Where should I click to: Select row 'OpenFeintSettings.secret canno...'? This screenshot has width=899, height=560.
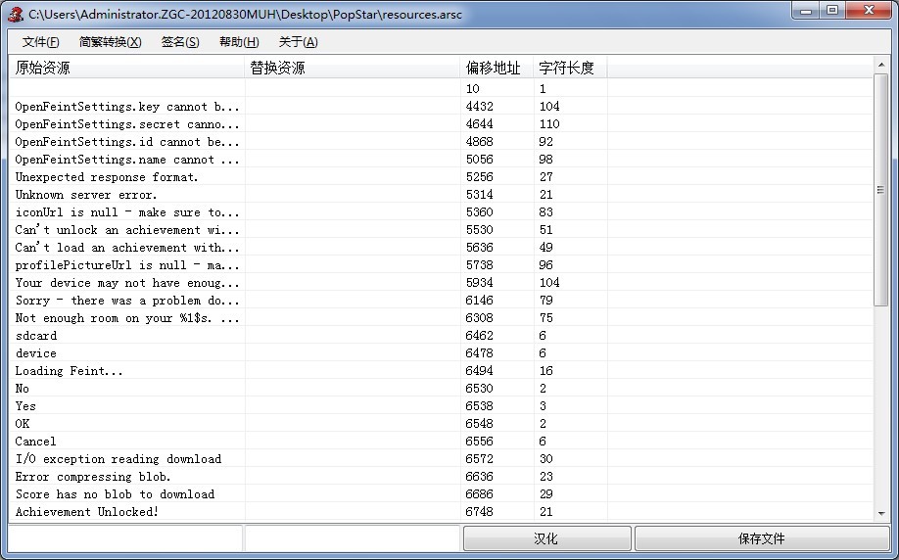click(441, 123)
